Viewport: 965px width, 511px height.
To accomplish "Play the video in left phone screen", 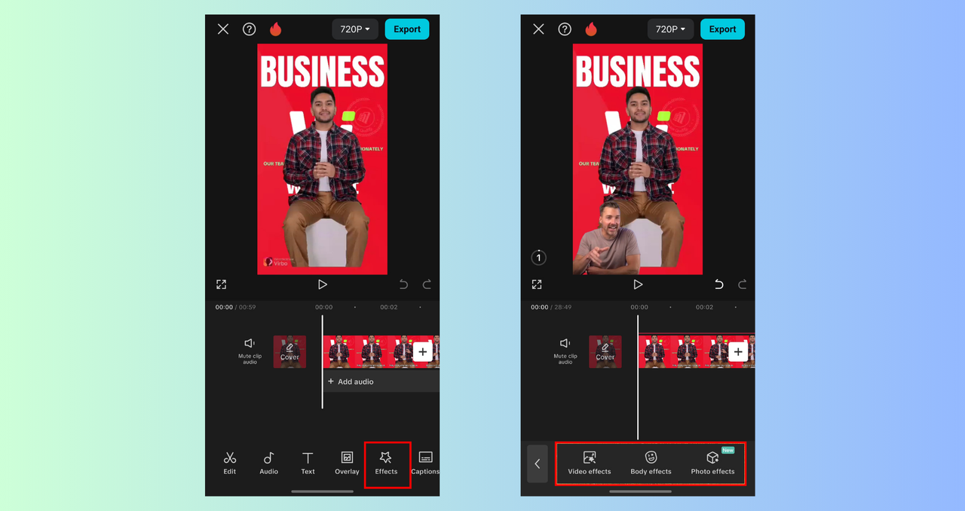I will point(323,284).
